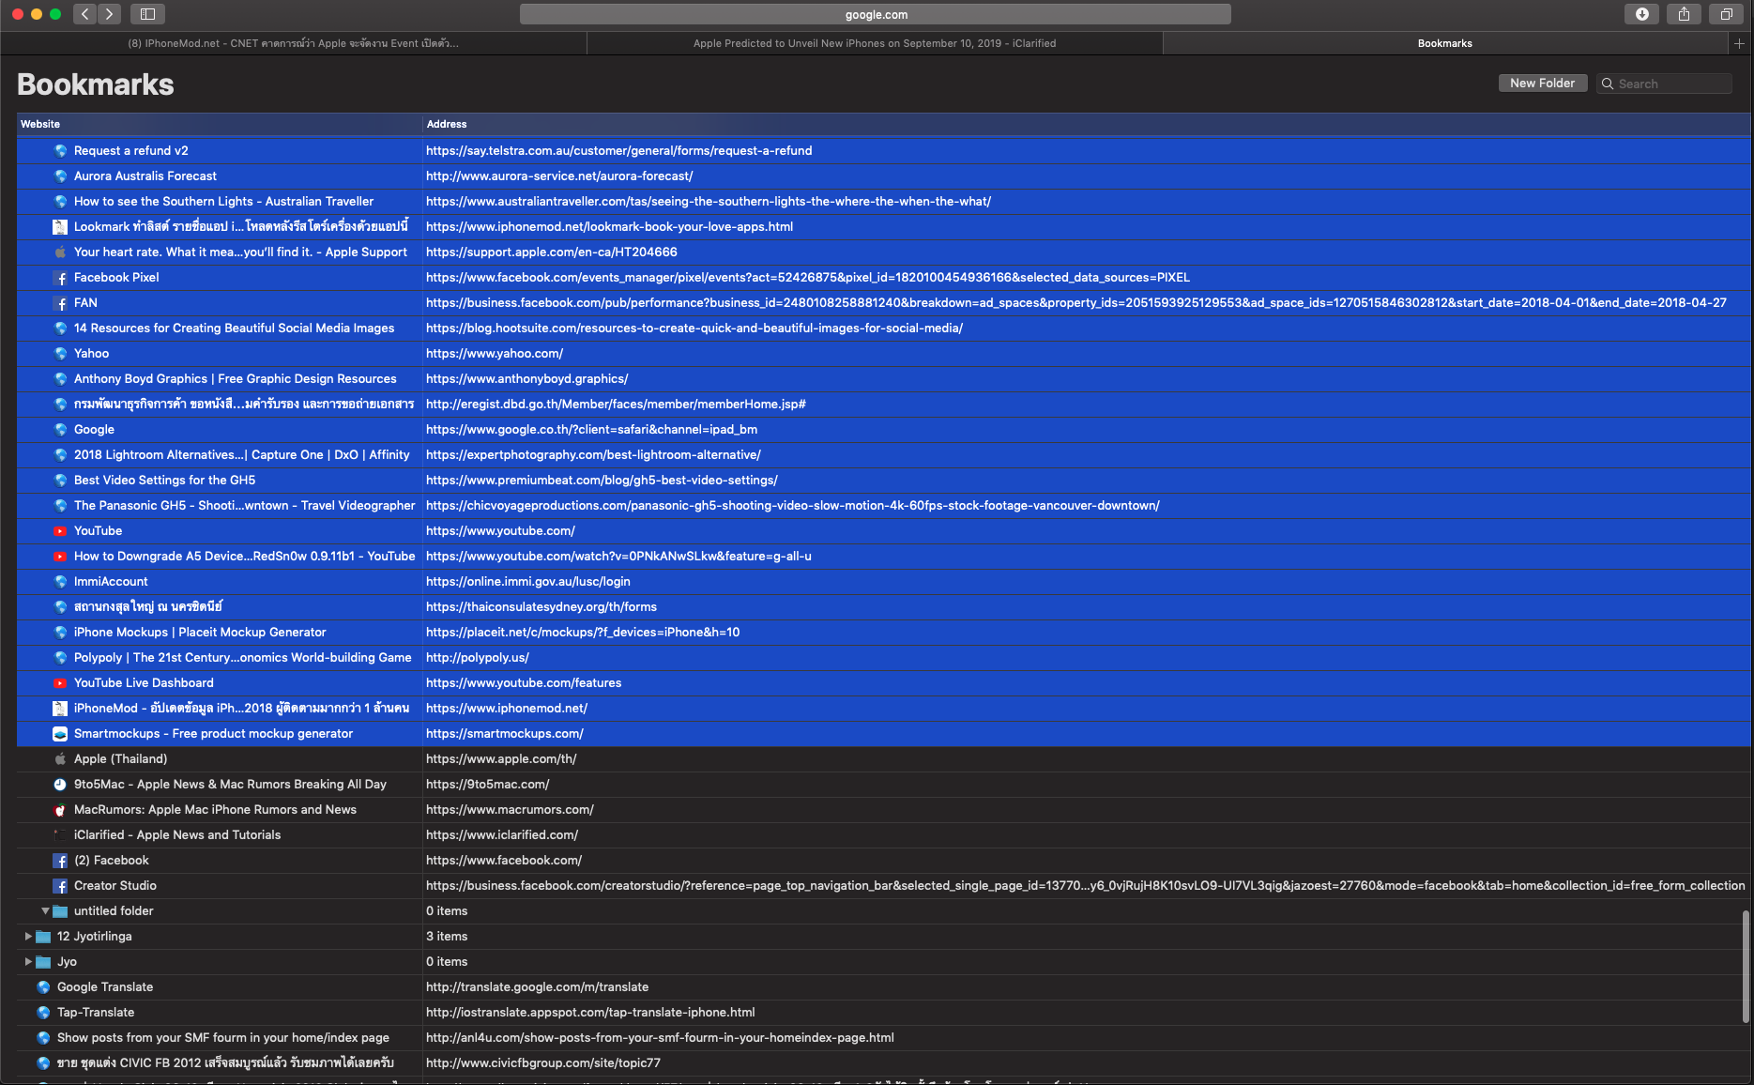Switch to the iClarified Apple Predicted tab
Viewport: 1754px width, 1085px height.
coord(874,43)
